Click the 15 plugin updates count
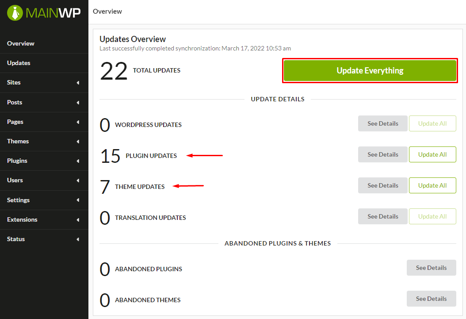Viewport: 466px width, 319px height. click(x=110, y=156)
